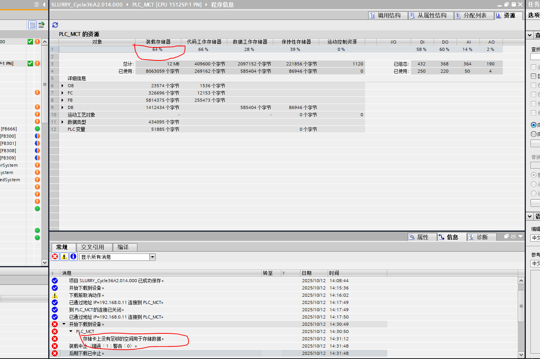The width and height of the screenshot is (540, 359).
Task: Click the 装载存储器 column header
Action: (x=158, y=42)
